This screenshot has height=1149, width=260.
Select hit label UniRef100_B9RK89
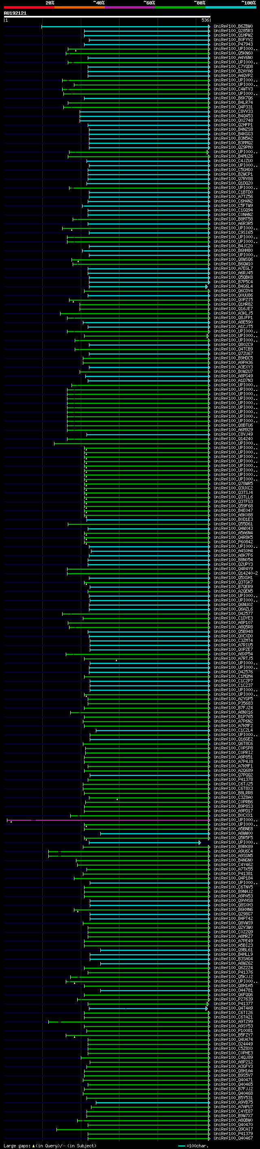pyautogui.click(x=233, y=847)
